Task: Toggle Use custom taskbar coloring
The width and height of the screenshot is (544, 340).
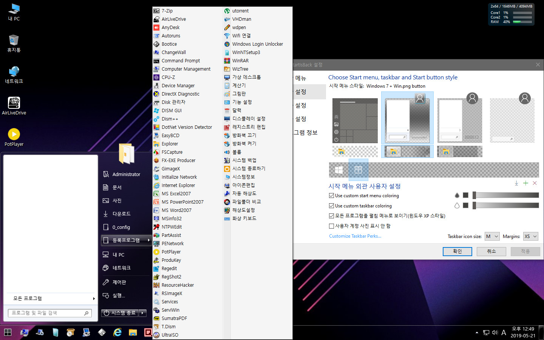Action: click(x=331, y=206)
